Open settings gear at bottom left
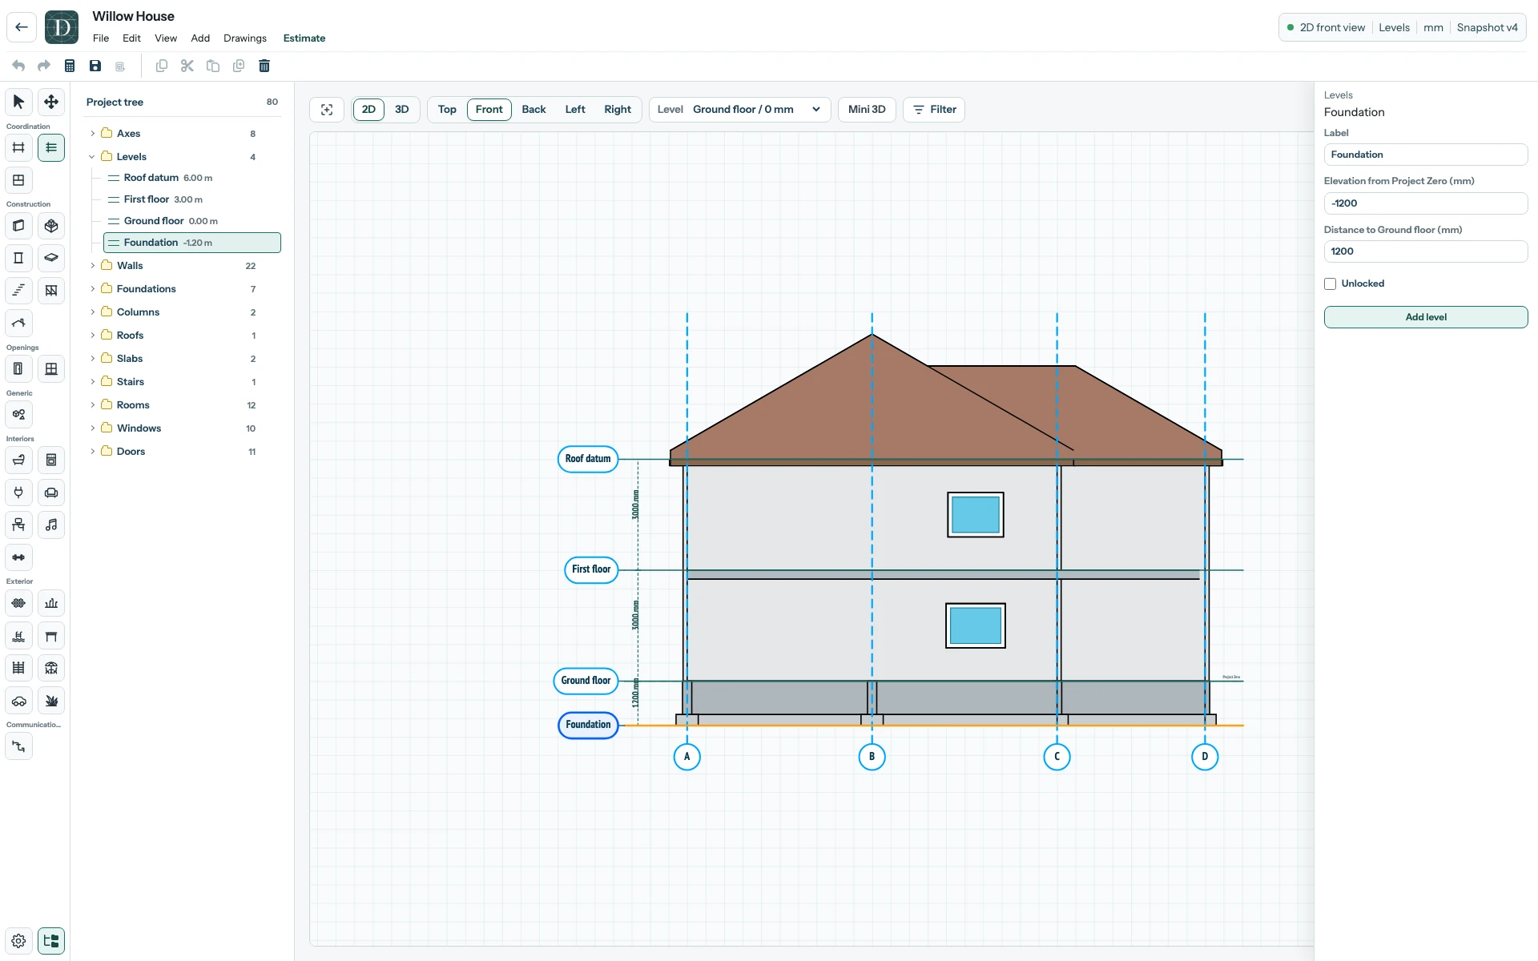Image resolution: width=1538 pixels, height=961 pixels. click(18, 941)
